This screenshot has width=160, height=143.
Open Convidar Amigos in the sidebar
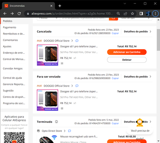point(13,68)
